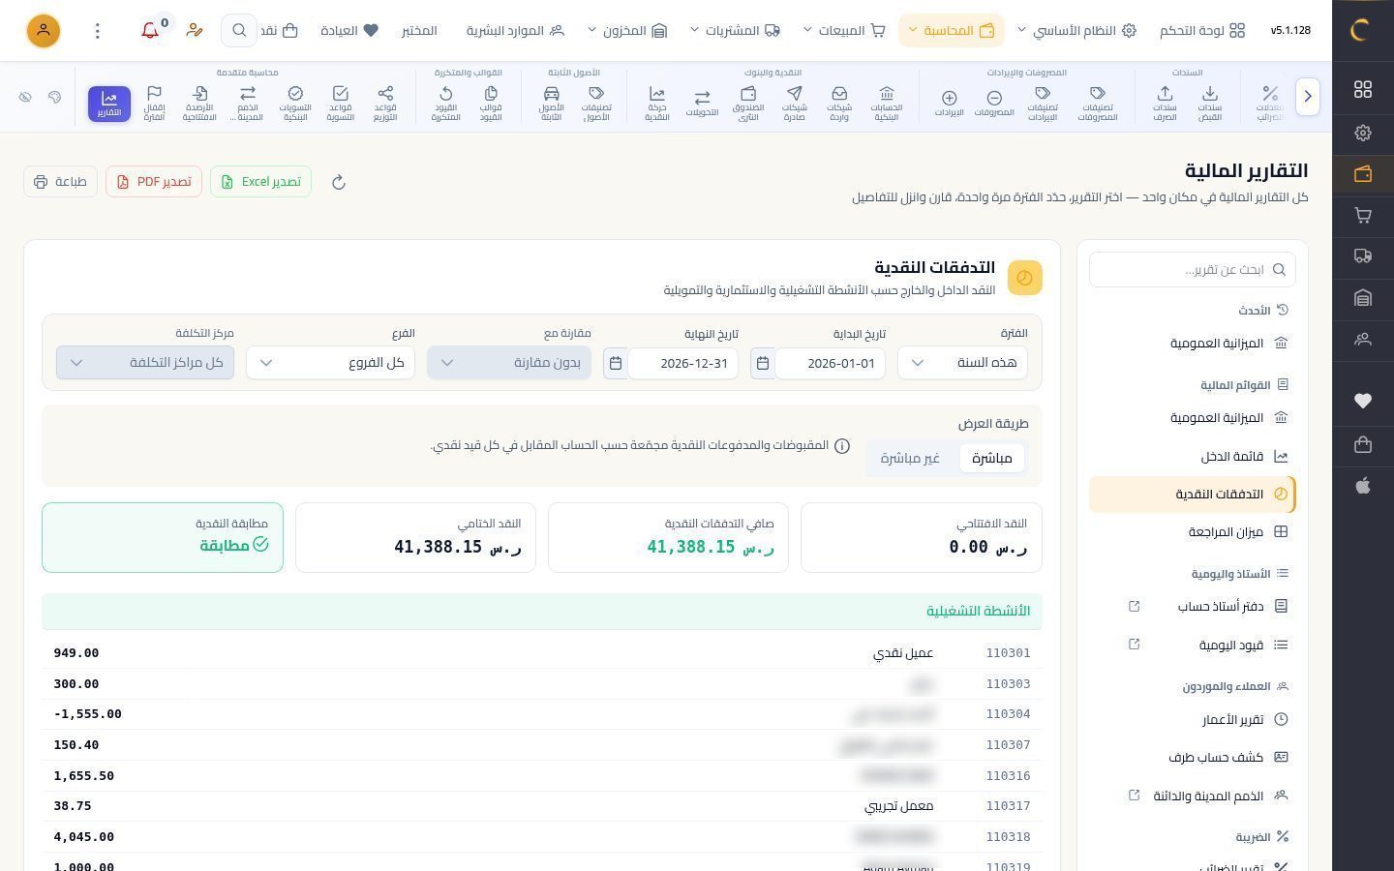Open calendar picker for تاريخ النهاية

pos(616,363)
